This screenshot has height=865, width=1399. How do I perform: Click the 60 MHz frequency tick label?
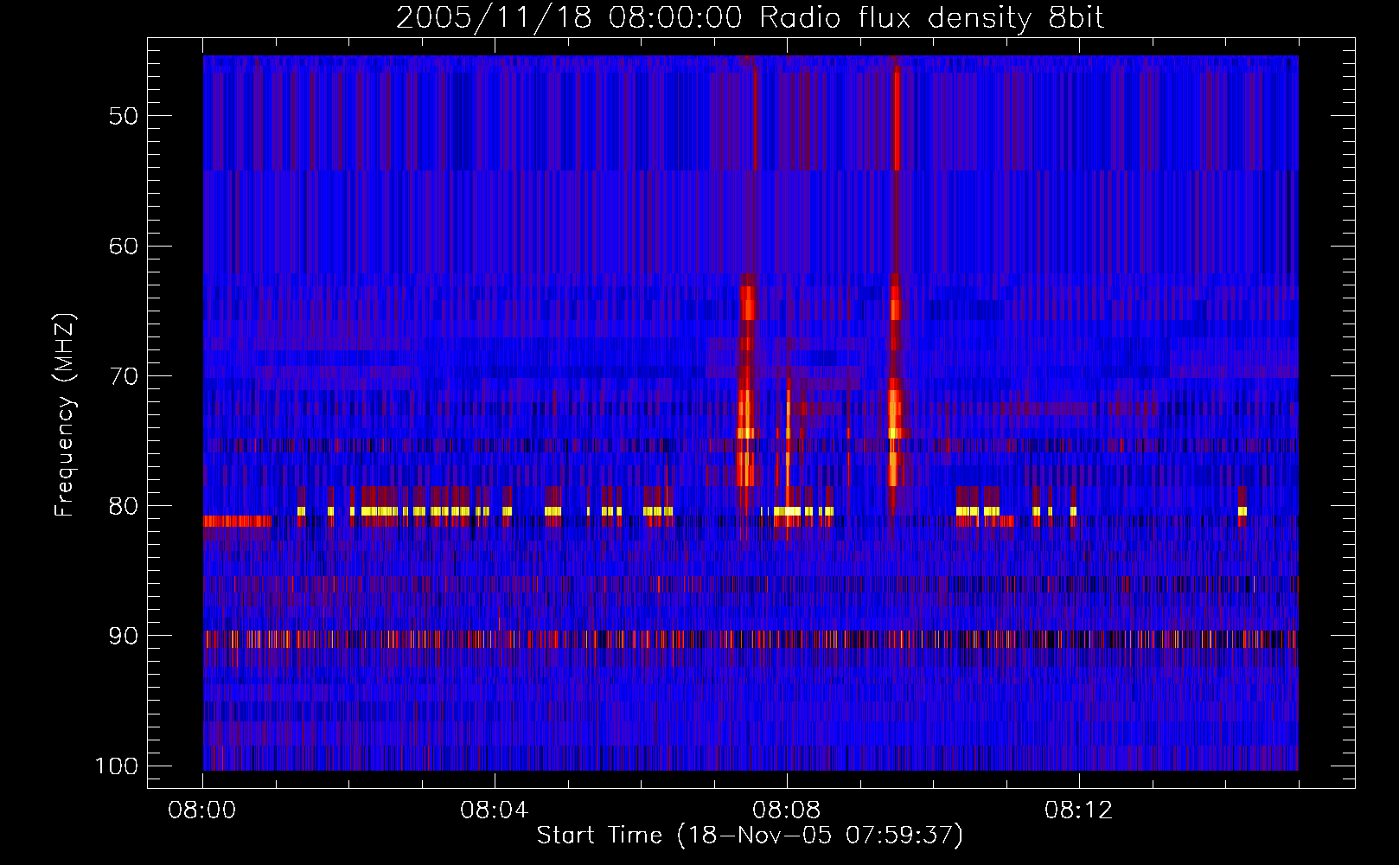pos(124,246)
